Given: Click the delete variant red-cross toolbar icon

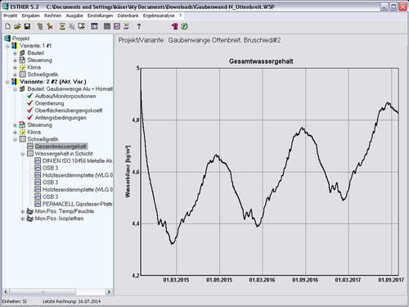Looking at the screenshot, I should pos(50,26).
